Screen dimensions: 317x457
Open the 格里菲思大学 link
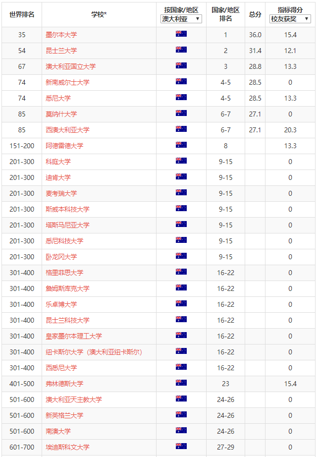64,273
